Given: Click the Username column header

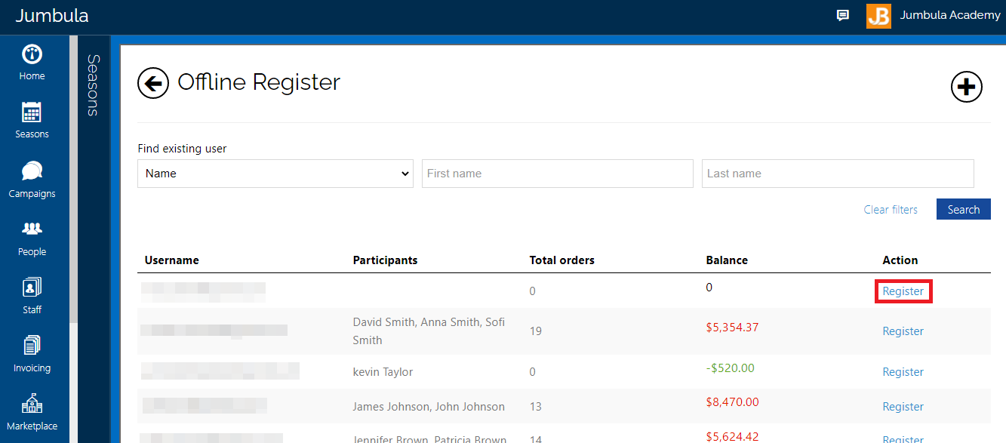Looking at the screenshot, I should click(x=172, y=260).
